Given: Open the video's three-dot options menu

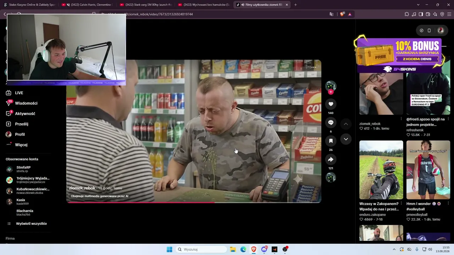Looking at the screenshot, I should pos(314,67).
